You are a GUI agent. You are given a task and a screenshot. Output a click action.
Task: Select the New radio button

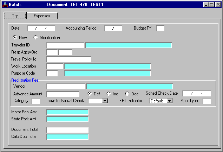(15, 37)
